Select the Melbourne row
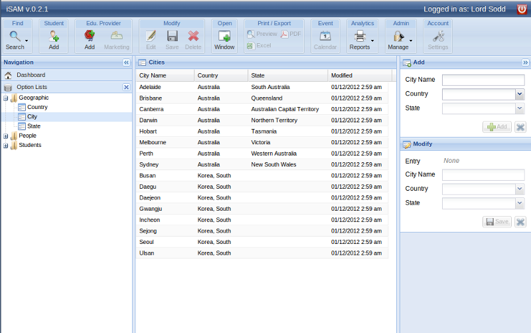 pyautogui.click(x=262, y=142)
